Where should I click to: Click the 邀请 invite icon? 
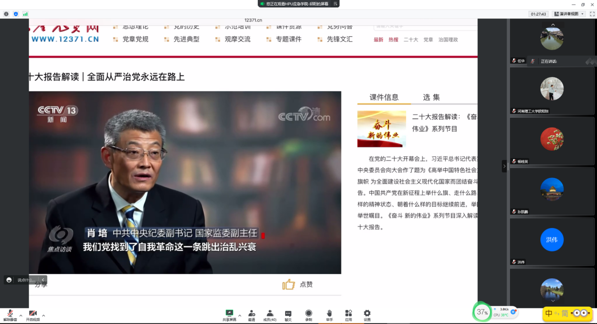point(252,314)
